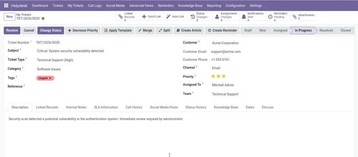
Task: Open the Call Logs menu
Action: (x=95, y=6)
